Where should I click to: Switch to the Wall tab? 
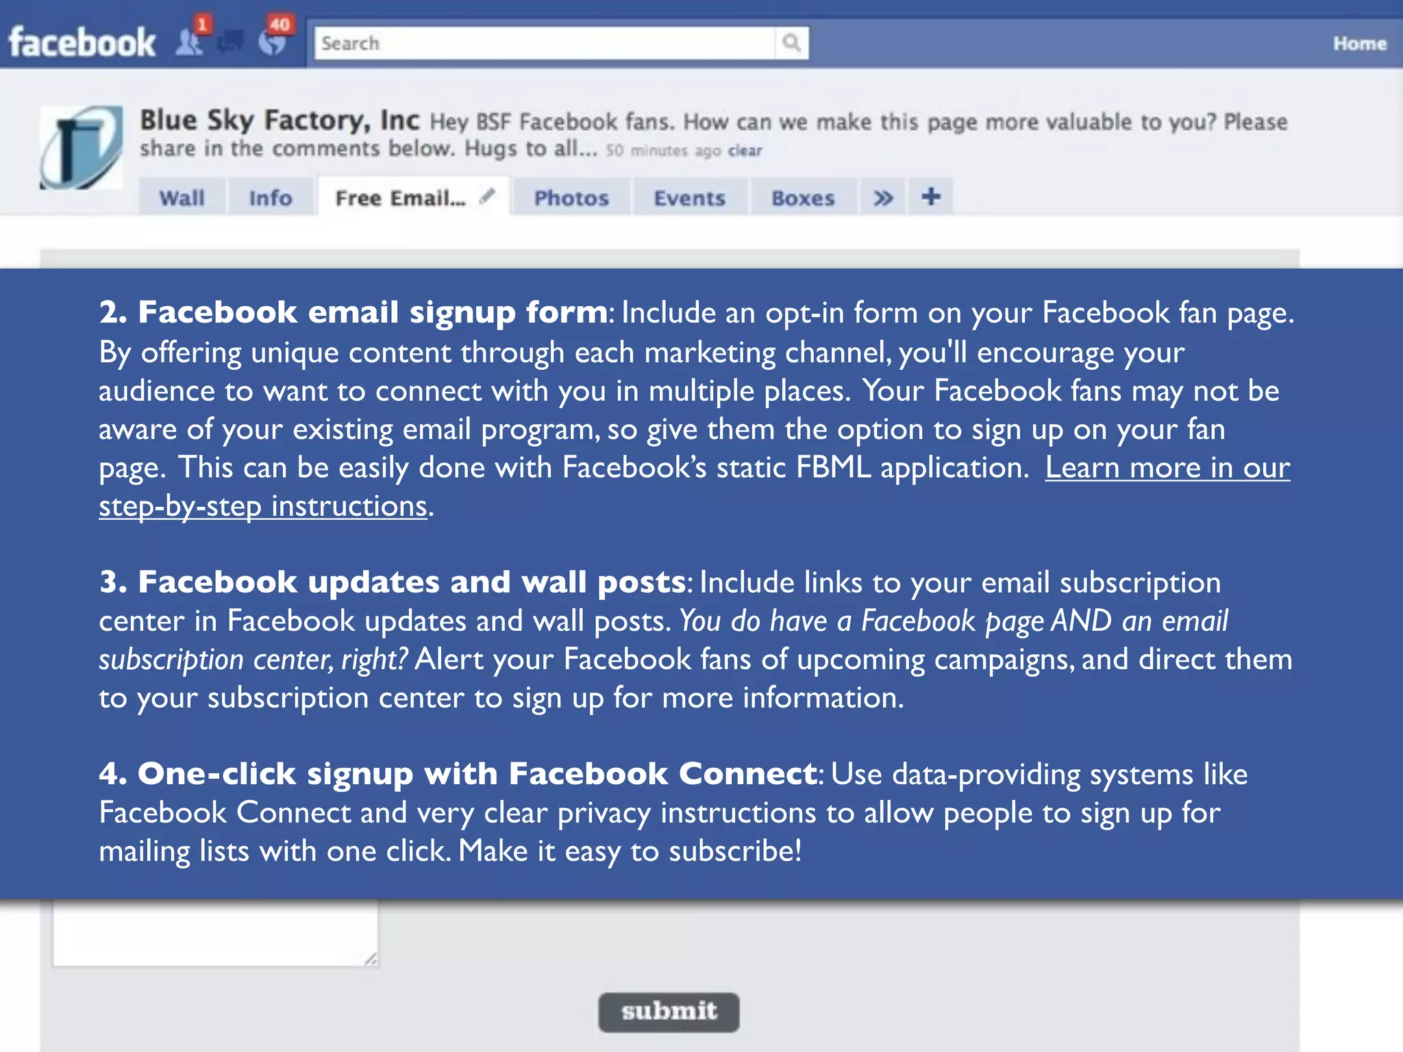(182, 197)
